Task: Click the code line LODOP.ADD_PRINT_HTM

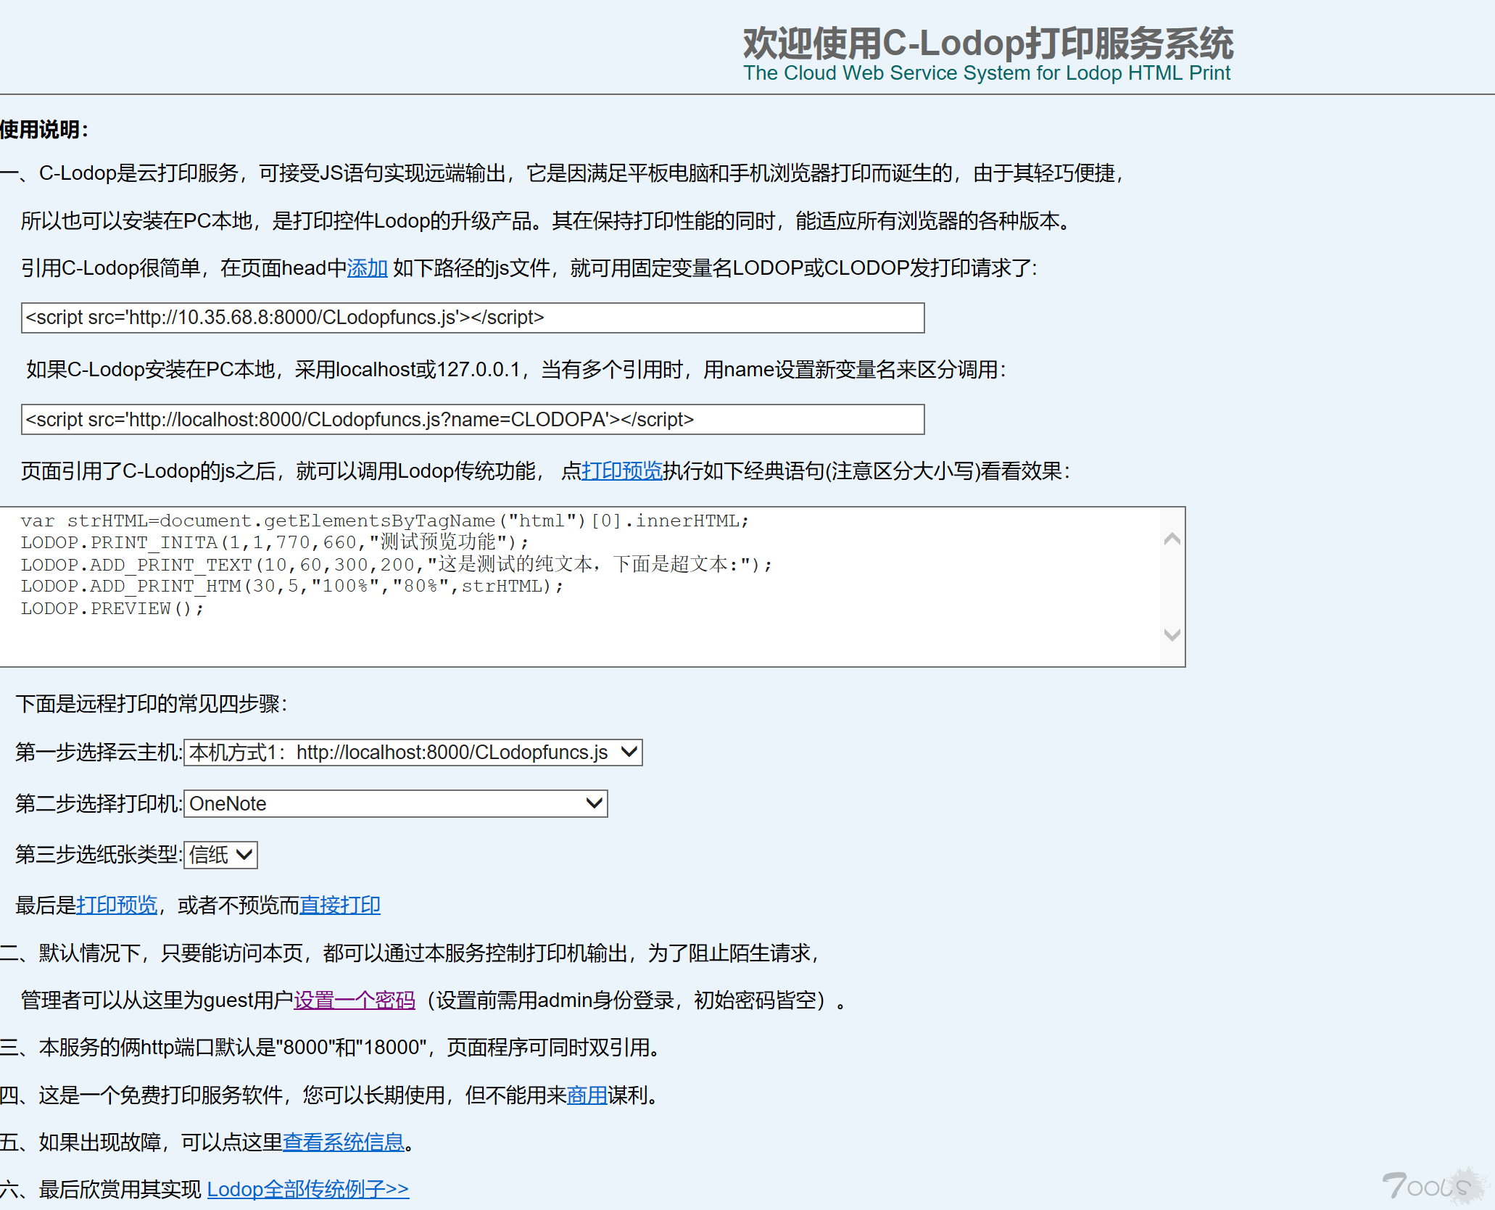Action: (x=292, y=587)
